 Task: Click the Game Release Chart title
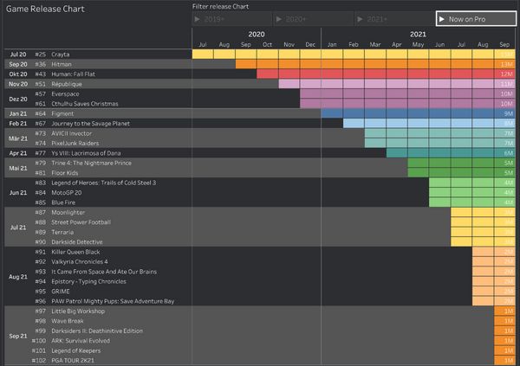[45, 9]
